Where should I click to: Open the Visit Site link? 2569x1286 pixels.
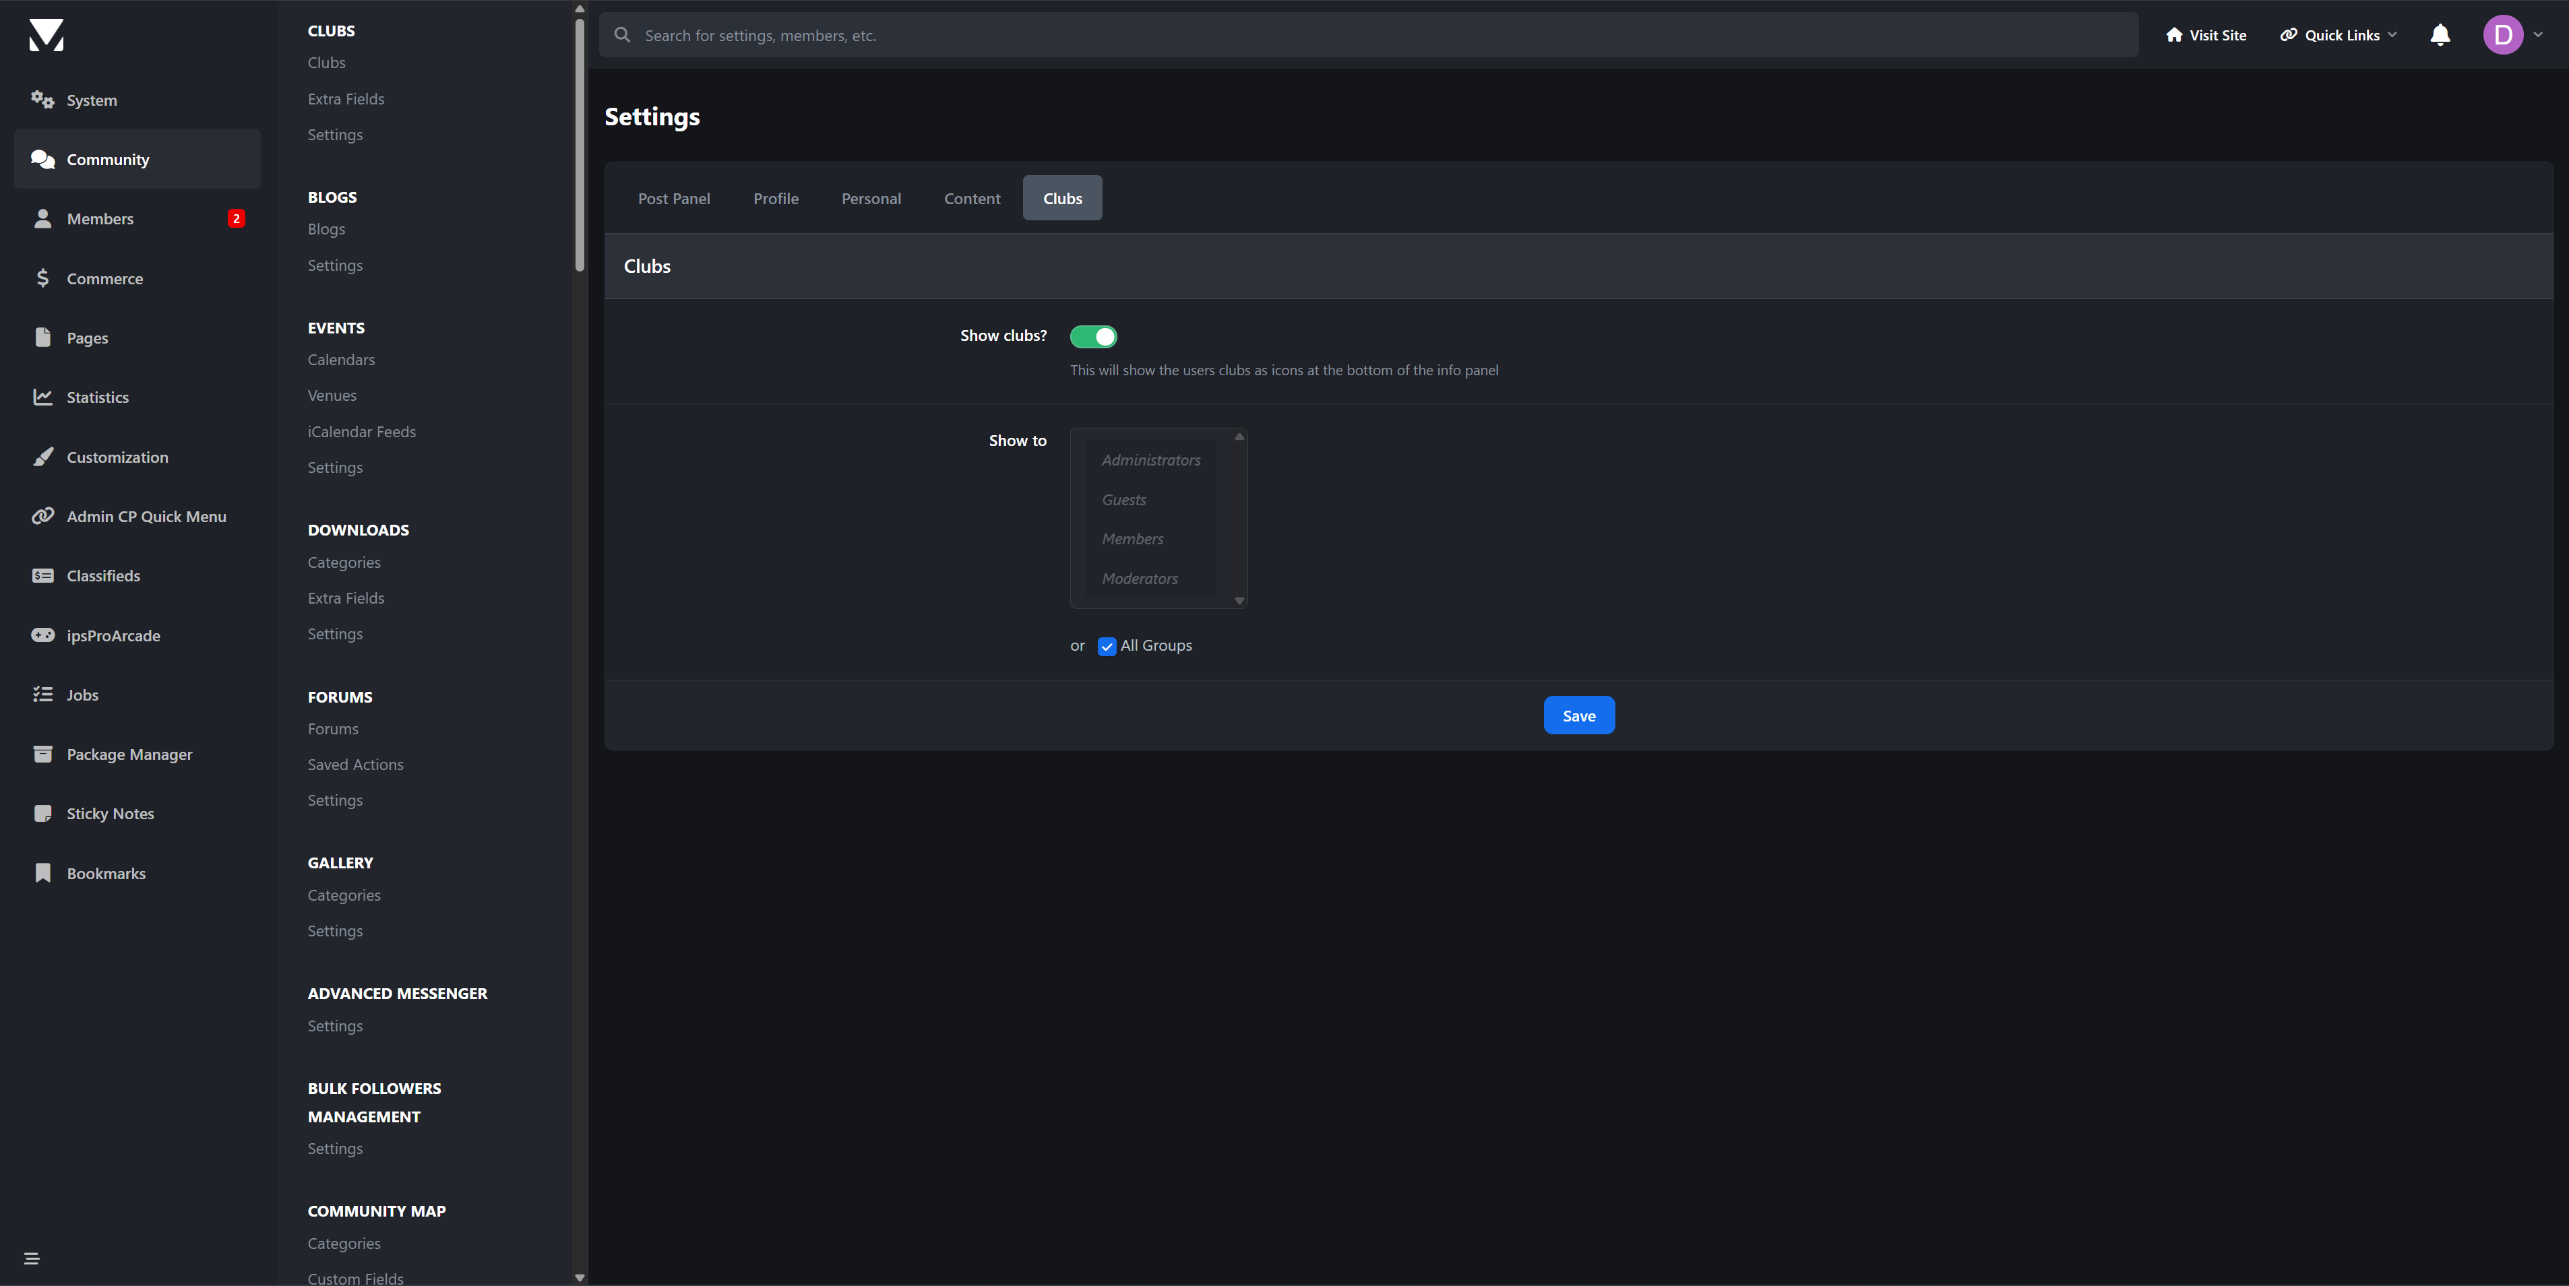2206,35
